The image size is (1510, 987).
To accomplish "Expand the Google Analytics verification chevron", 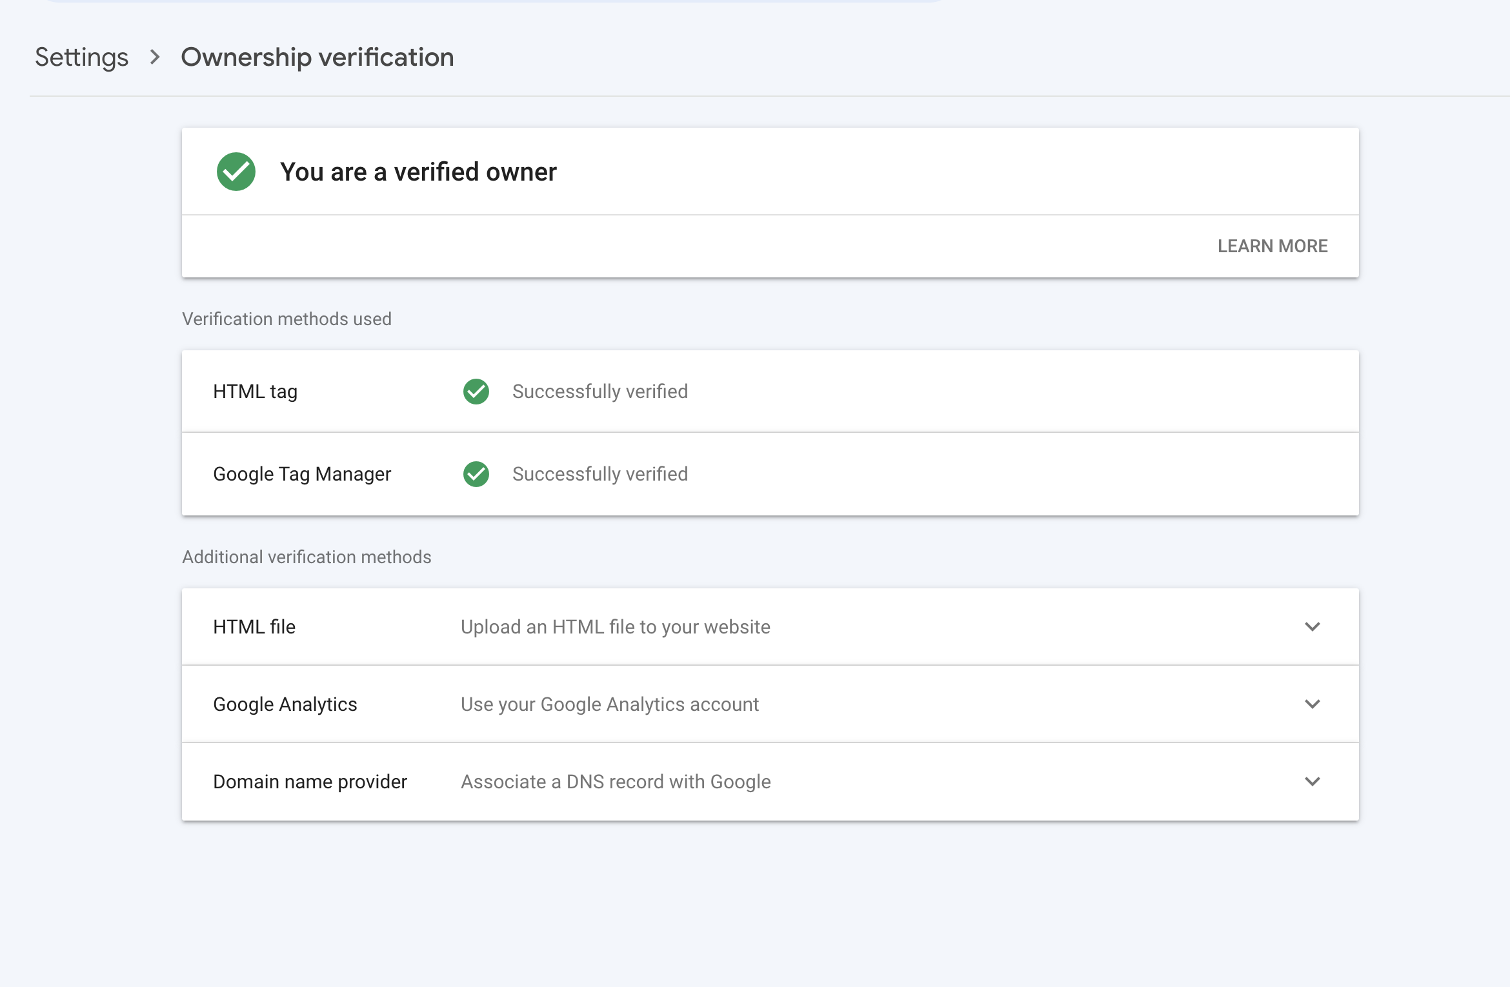I will point(1312,704).
